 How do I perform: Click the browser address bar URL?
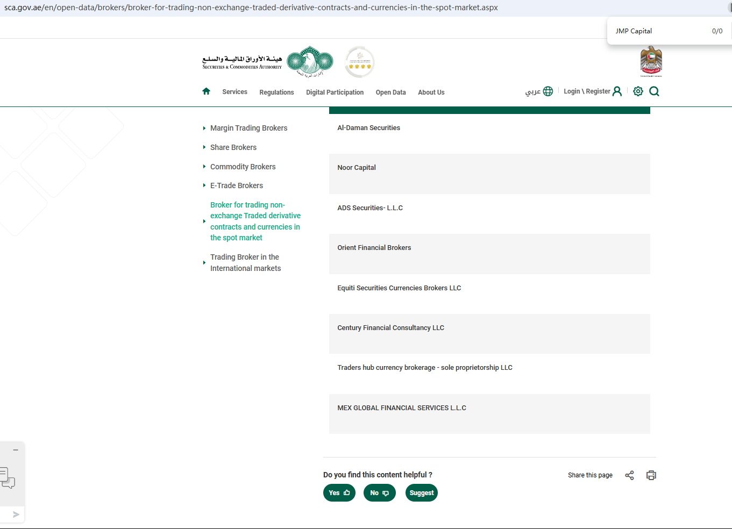[x=251, y=8]
